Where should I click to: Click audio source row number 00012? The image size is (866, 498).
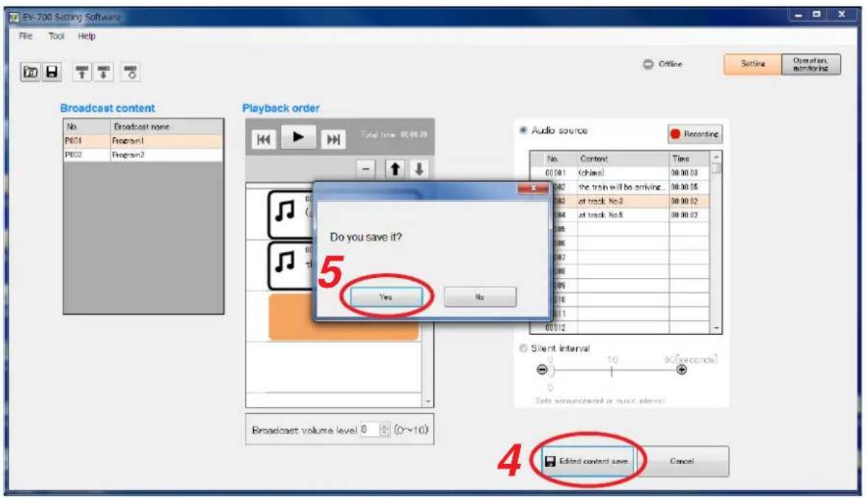point(556,328)
